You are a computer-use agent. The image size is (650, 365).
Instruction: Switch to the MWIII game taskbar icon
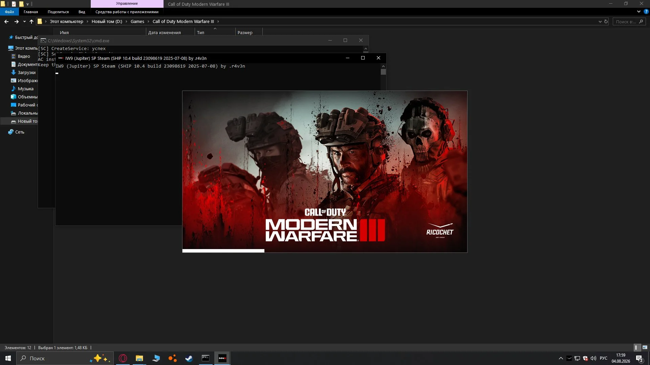point(222,358)
